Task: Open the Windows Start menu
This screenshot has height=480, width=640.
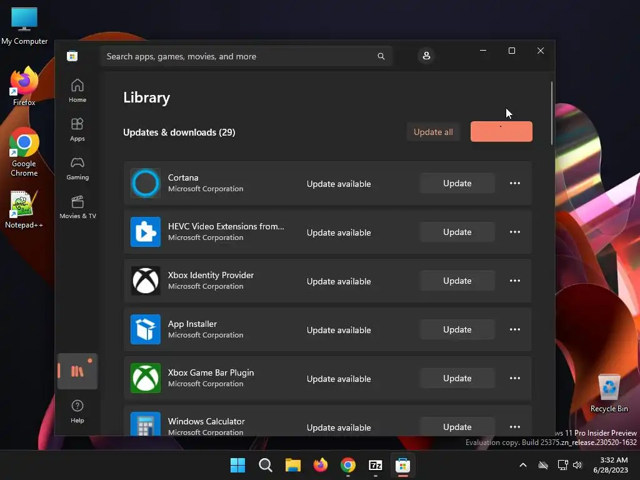Action: (x=237, y=465)
